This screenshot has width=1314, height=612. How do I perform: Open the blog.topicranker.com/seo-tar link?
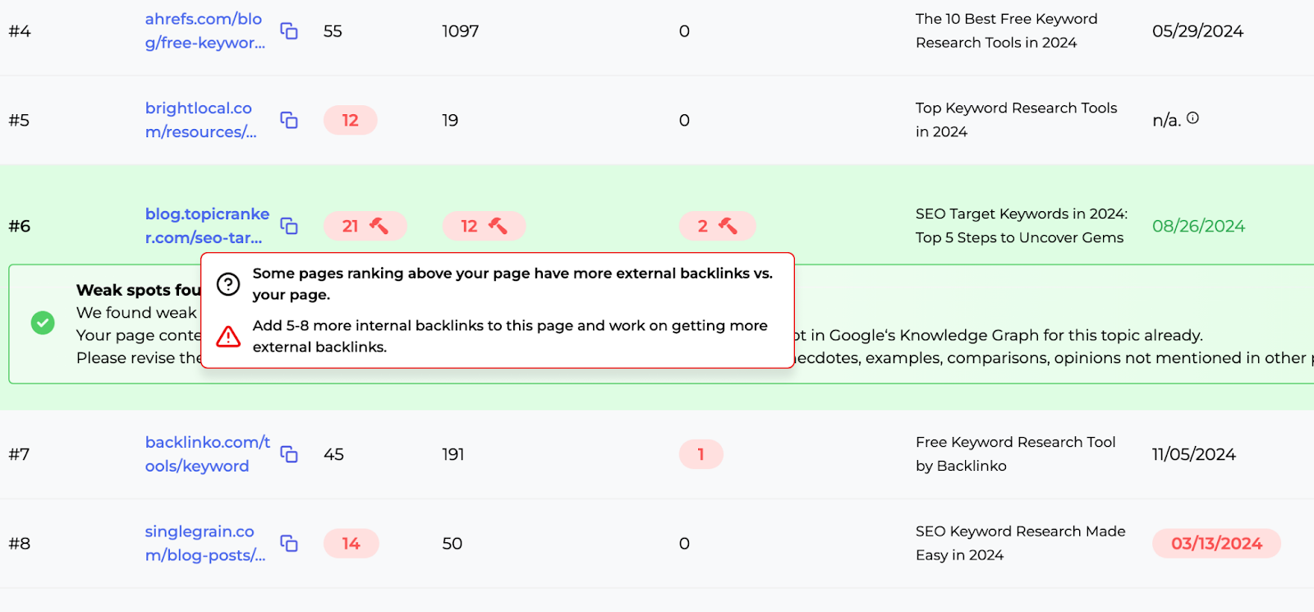[206, 226]
